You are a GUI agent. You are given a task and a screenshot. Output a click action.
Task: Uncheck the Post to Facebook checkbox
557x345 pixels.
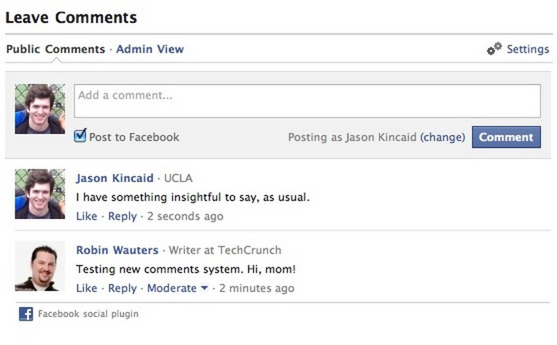click(81, 136)
